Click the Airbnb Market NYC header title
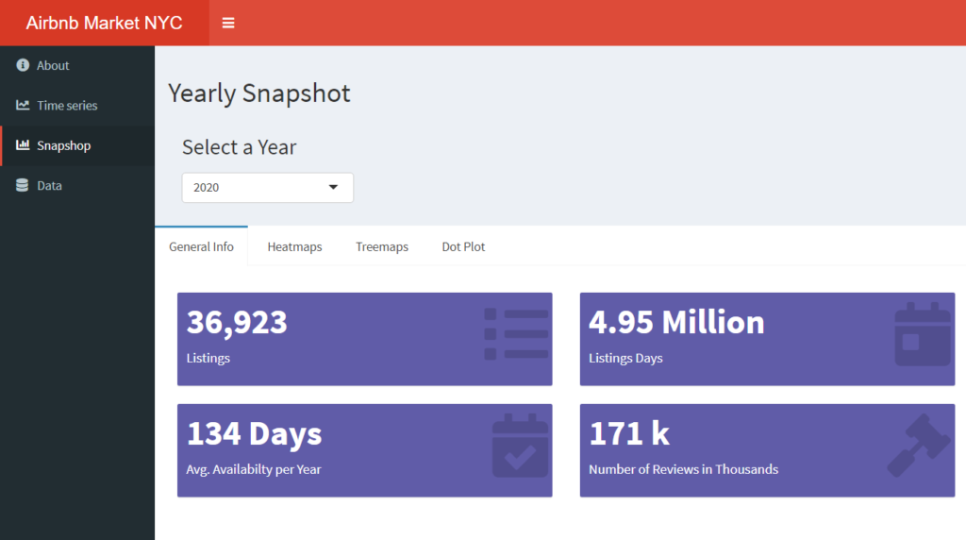The height and width of the screenshot is (540, 966). point(104,23)
